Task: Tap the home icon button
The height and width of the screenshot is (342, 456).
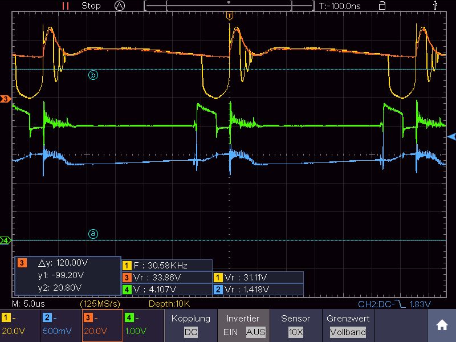Action: 442,325
